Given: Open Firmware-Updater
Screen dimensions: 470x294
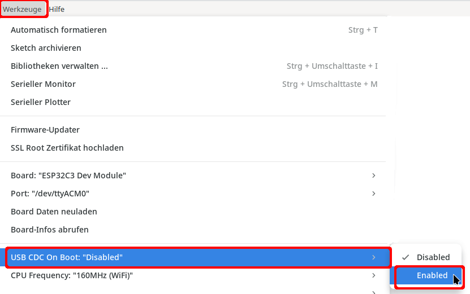Looking at the screenshot, I should [x=45, y=130].
